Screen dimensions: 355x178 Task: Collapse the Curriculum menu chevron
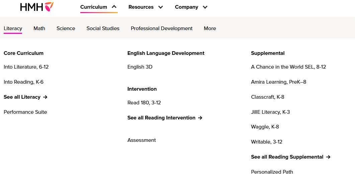tap(114, 7)
